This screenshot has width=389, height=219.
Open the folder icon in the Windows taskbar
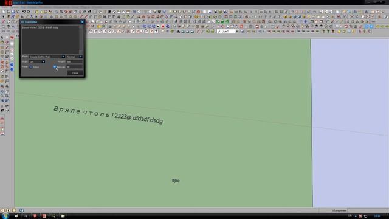pyautogui.click(x=63, y=216)
